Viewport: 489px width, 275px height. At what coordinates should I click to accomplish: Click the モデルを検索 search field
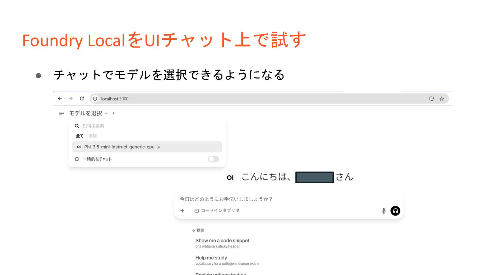(147, 126)
